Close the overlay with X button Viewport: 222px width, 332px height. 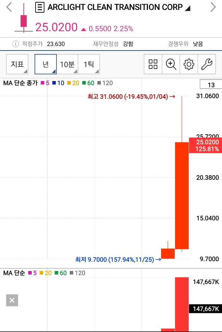click(x=12, y=300)
